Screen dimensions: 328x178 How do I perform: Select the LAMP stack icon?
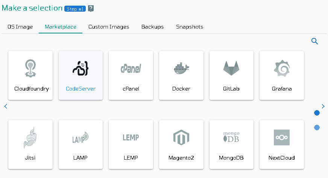[80, 137]
